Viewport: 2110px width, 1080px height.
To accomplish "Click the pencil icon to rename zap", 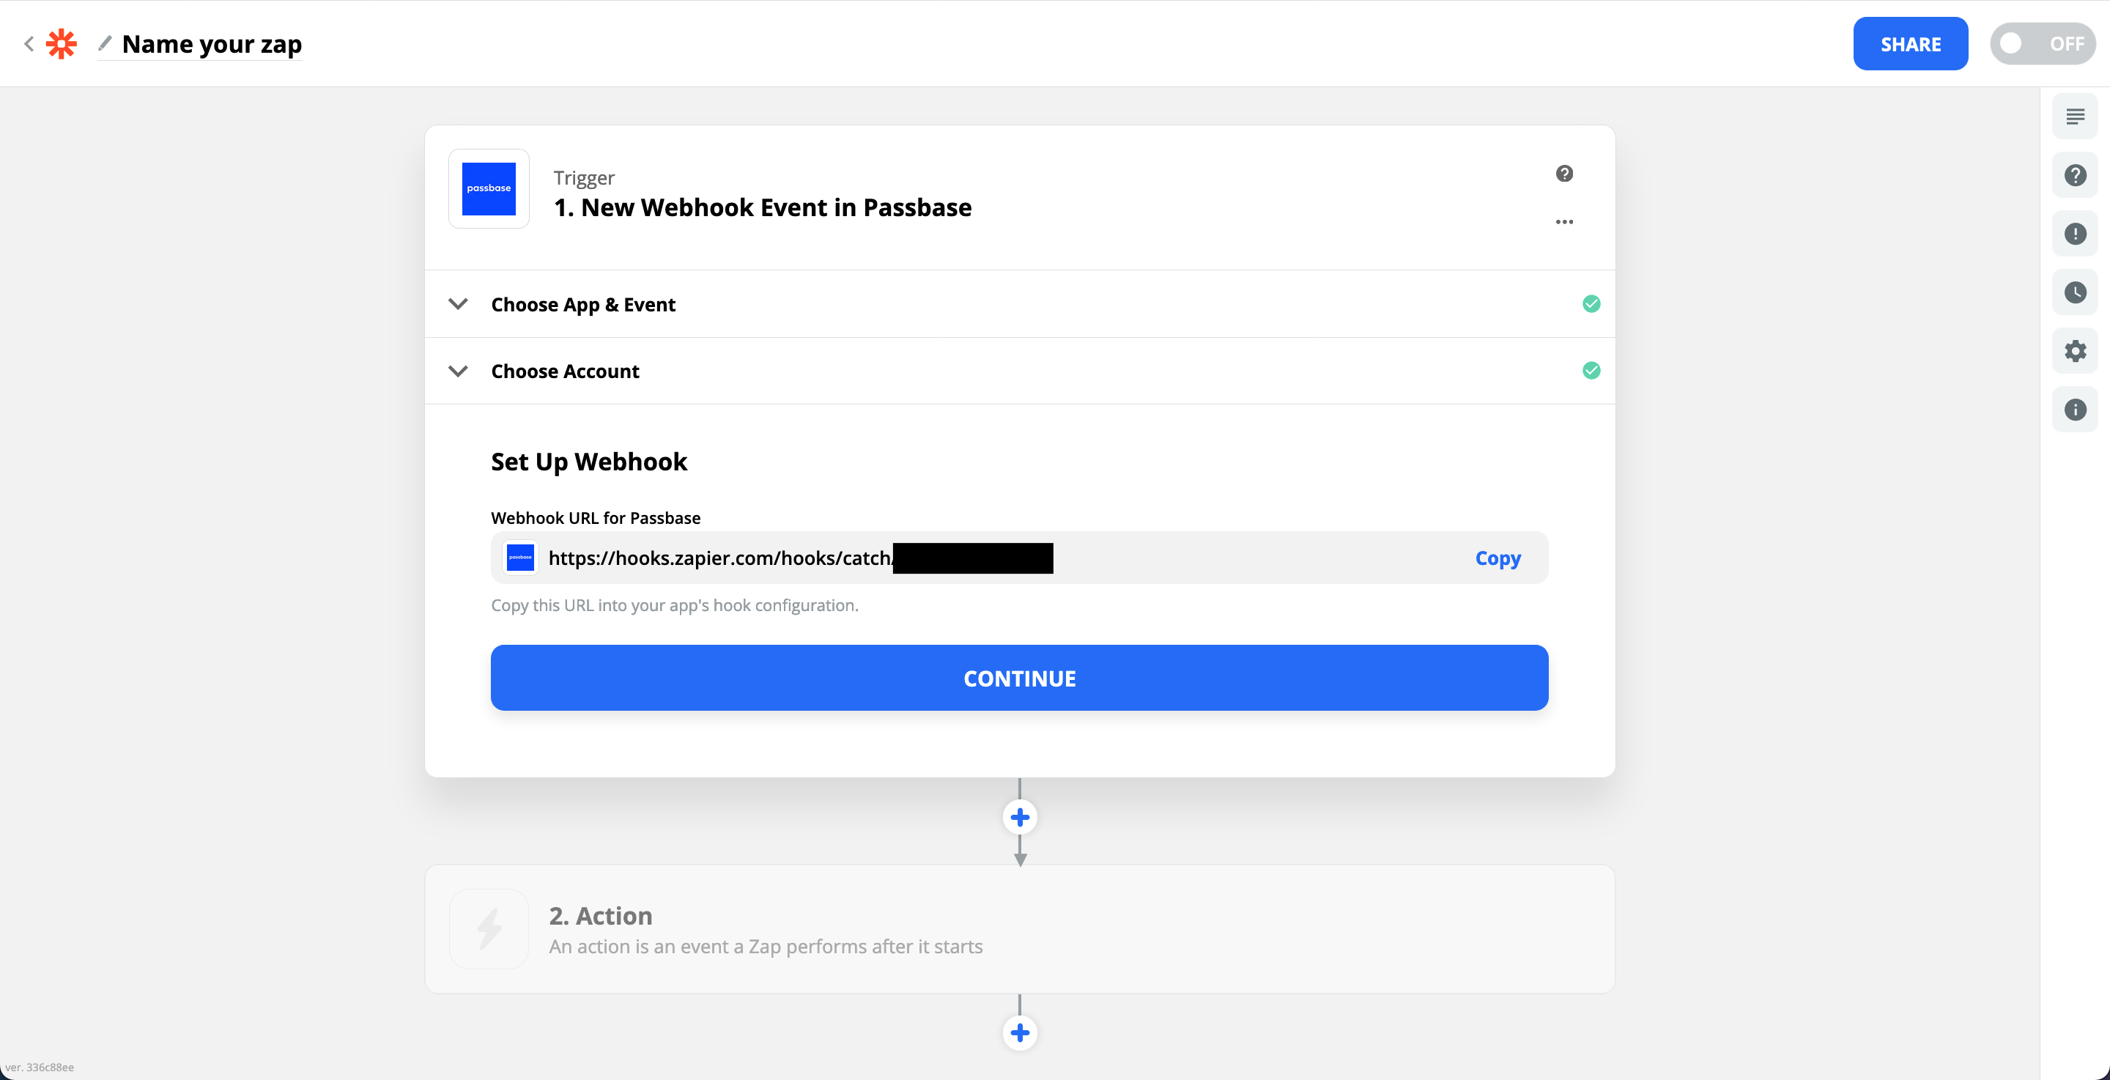I will click(x=105, y=42).
